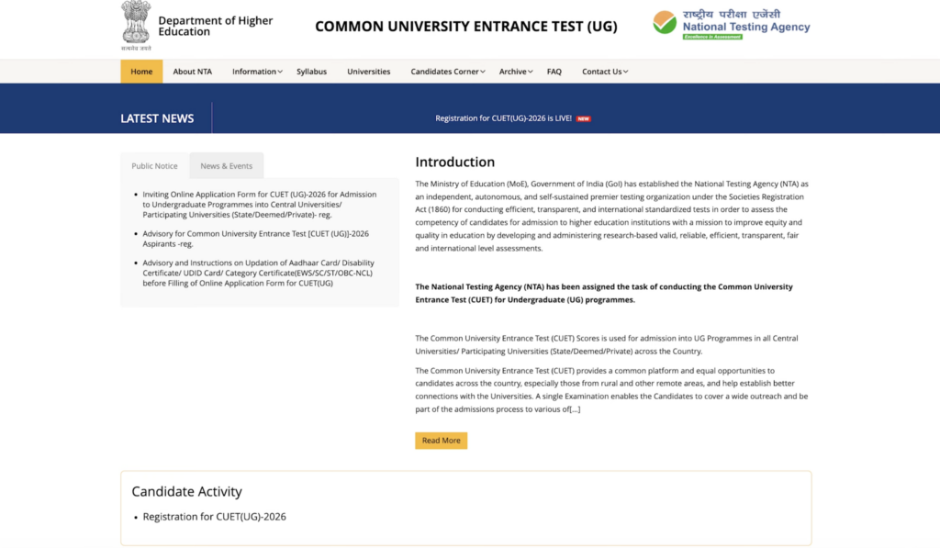Expand the Information dropdown menu

point(256,72)
